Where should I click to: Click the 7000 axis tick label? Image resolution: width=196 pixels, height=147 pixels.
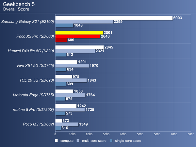[174, 134]
